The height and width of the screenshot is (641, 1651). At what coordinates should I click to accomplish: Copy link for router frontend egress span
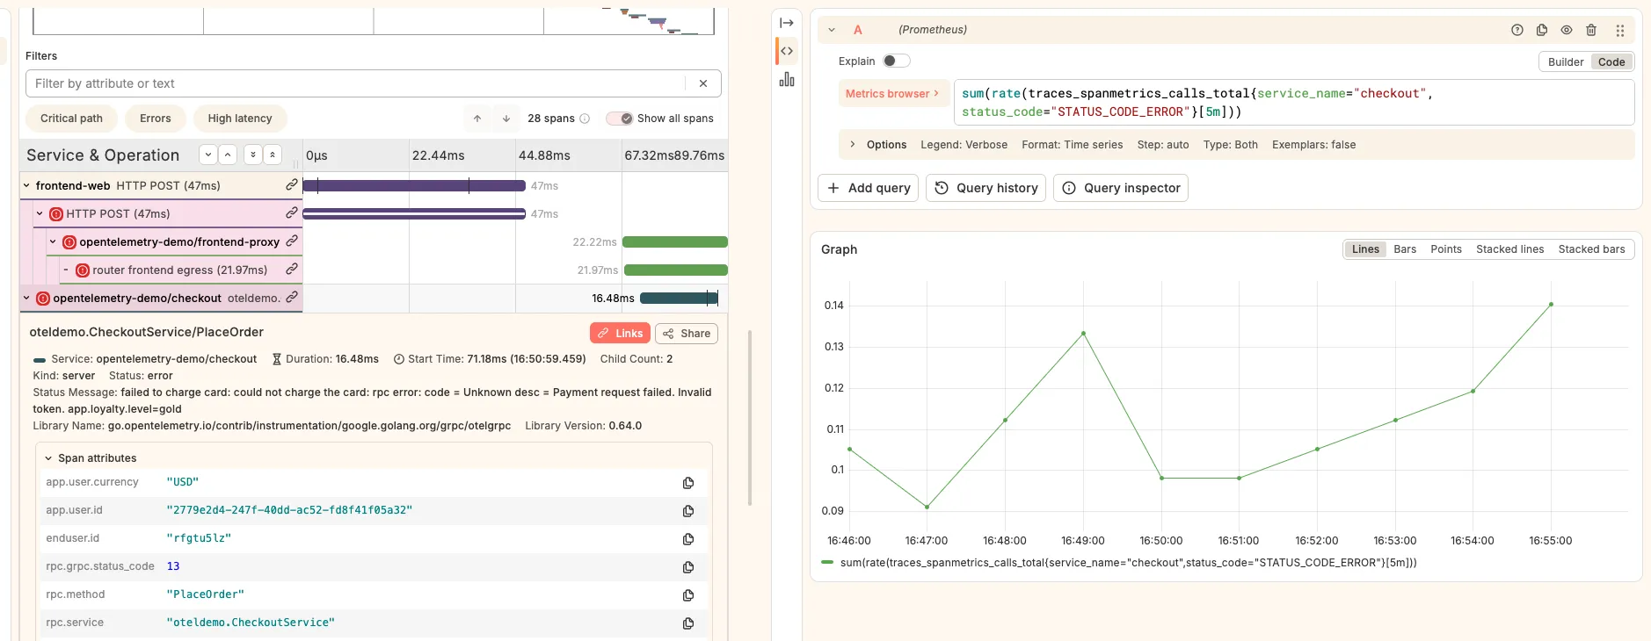(x=291, y=270)
